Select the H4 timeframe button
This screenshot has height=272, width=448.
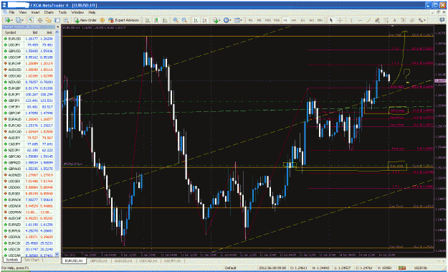click(x=294, y=20)
